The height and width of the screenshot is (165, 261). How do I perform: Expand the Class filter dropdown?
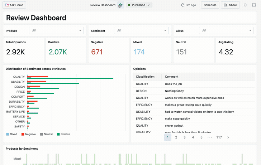tap(226, 31)
